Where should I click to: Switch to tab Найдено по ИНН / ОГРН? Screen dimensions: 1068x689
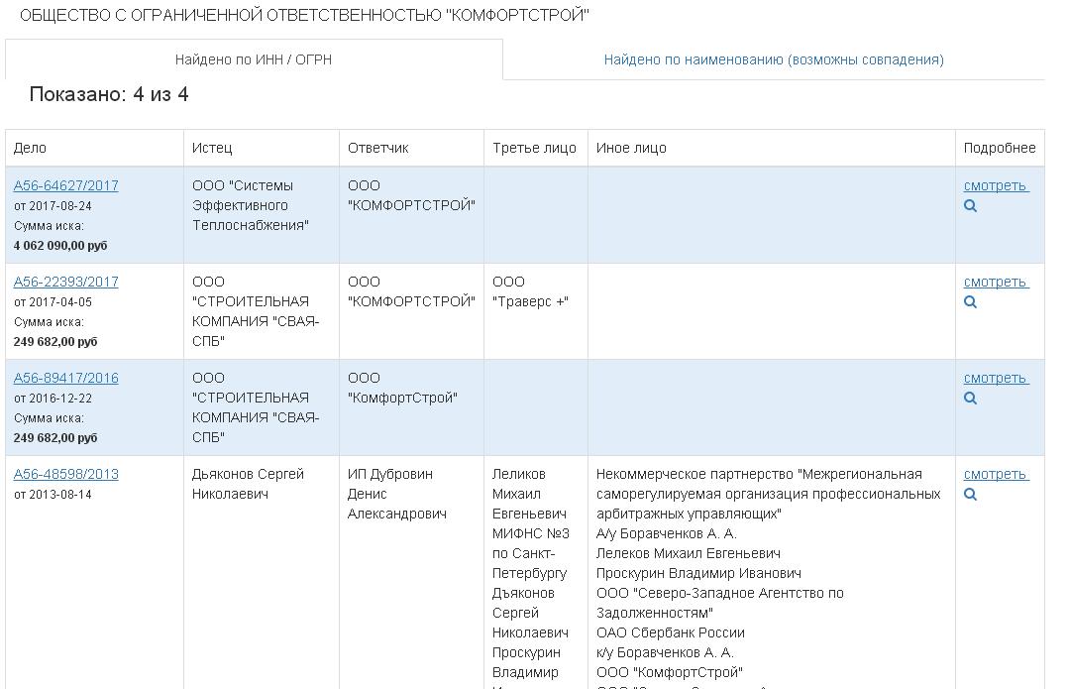pos(254,59)
